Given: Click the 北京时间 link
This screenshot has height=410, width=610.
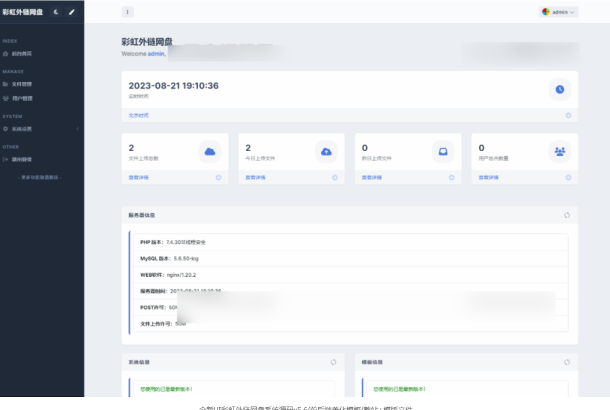Looking at the screenshot, I should coord(139,115).
